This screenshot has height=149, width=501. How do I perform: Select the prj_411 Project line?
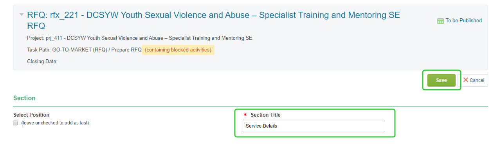(140, 38)
